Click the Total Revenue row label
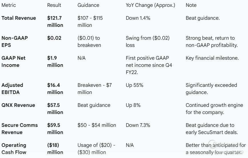Screen dimensions: 248x158 (19, 18)
